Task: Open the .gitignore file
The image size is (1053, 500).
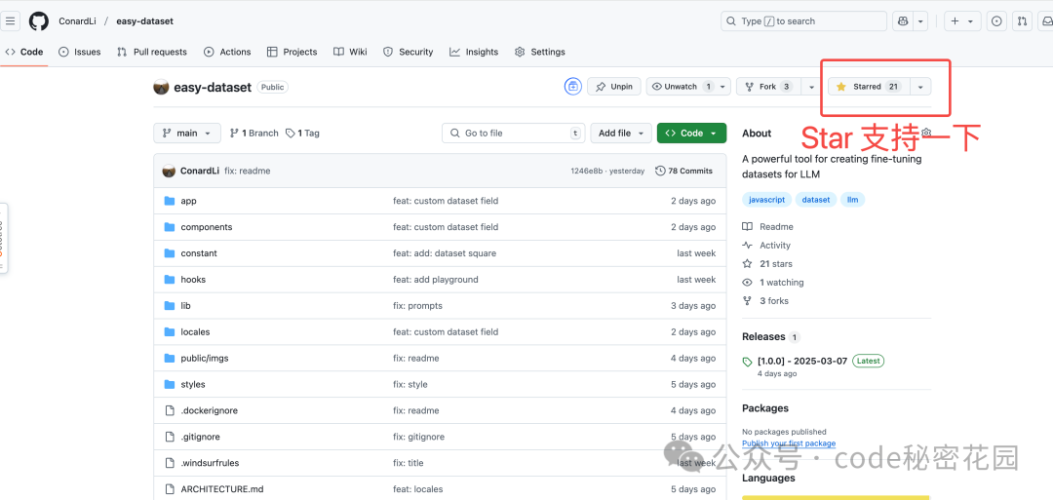Action: [x=200, y=437]
